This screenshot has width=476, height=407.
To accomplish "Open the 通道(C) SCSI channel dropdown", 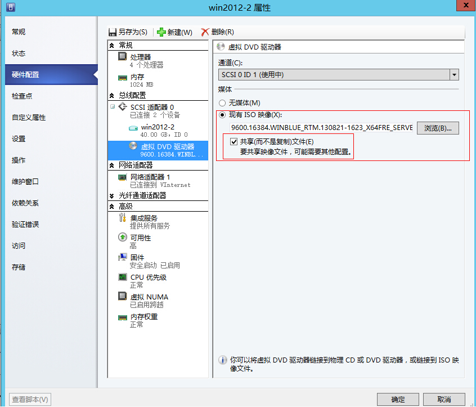I will click(454, 75).
